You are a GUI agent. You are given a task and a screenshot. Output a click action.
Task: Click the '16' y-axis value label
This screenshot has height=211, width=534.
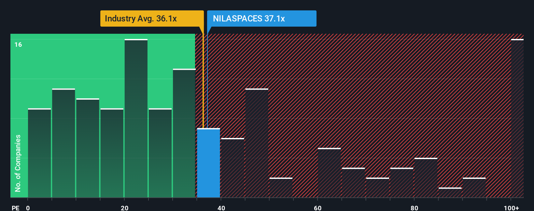[18, 44]
